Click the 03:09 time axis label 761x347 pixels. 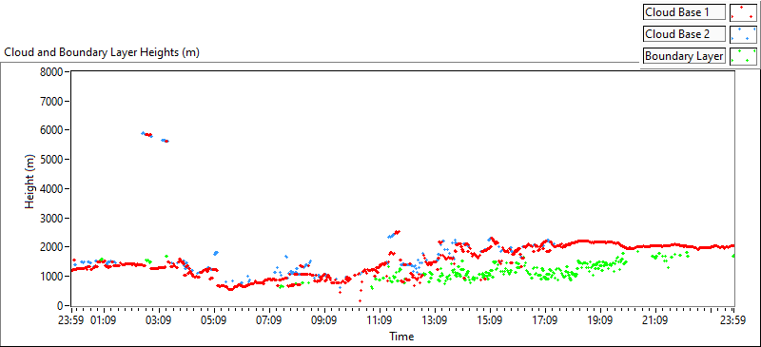[159, 320]
